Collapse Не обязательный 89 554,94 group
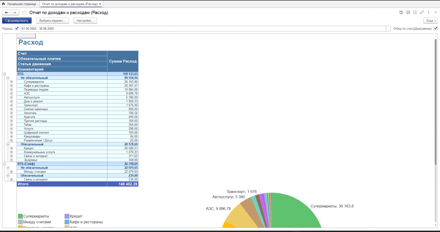Viewport: 440px width, 232px height. click(x=8, y=78)
